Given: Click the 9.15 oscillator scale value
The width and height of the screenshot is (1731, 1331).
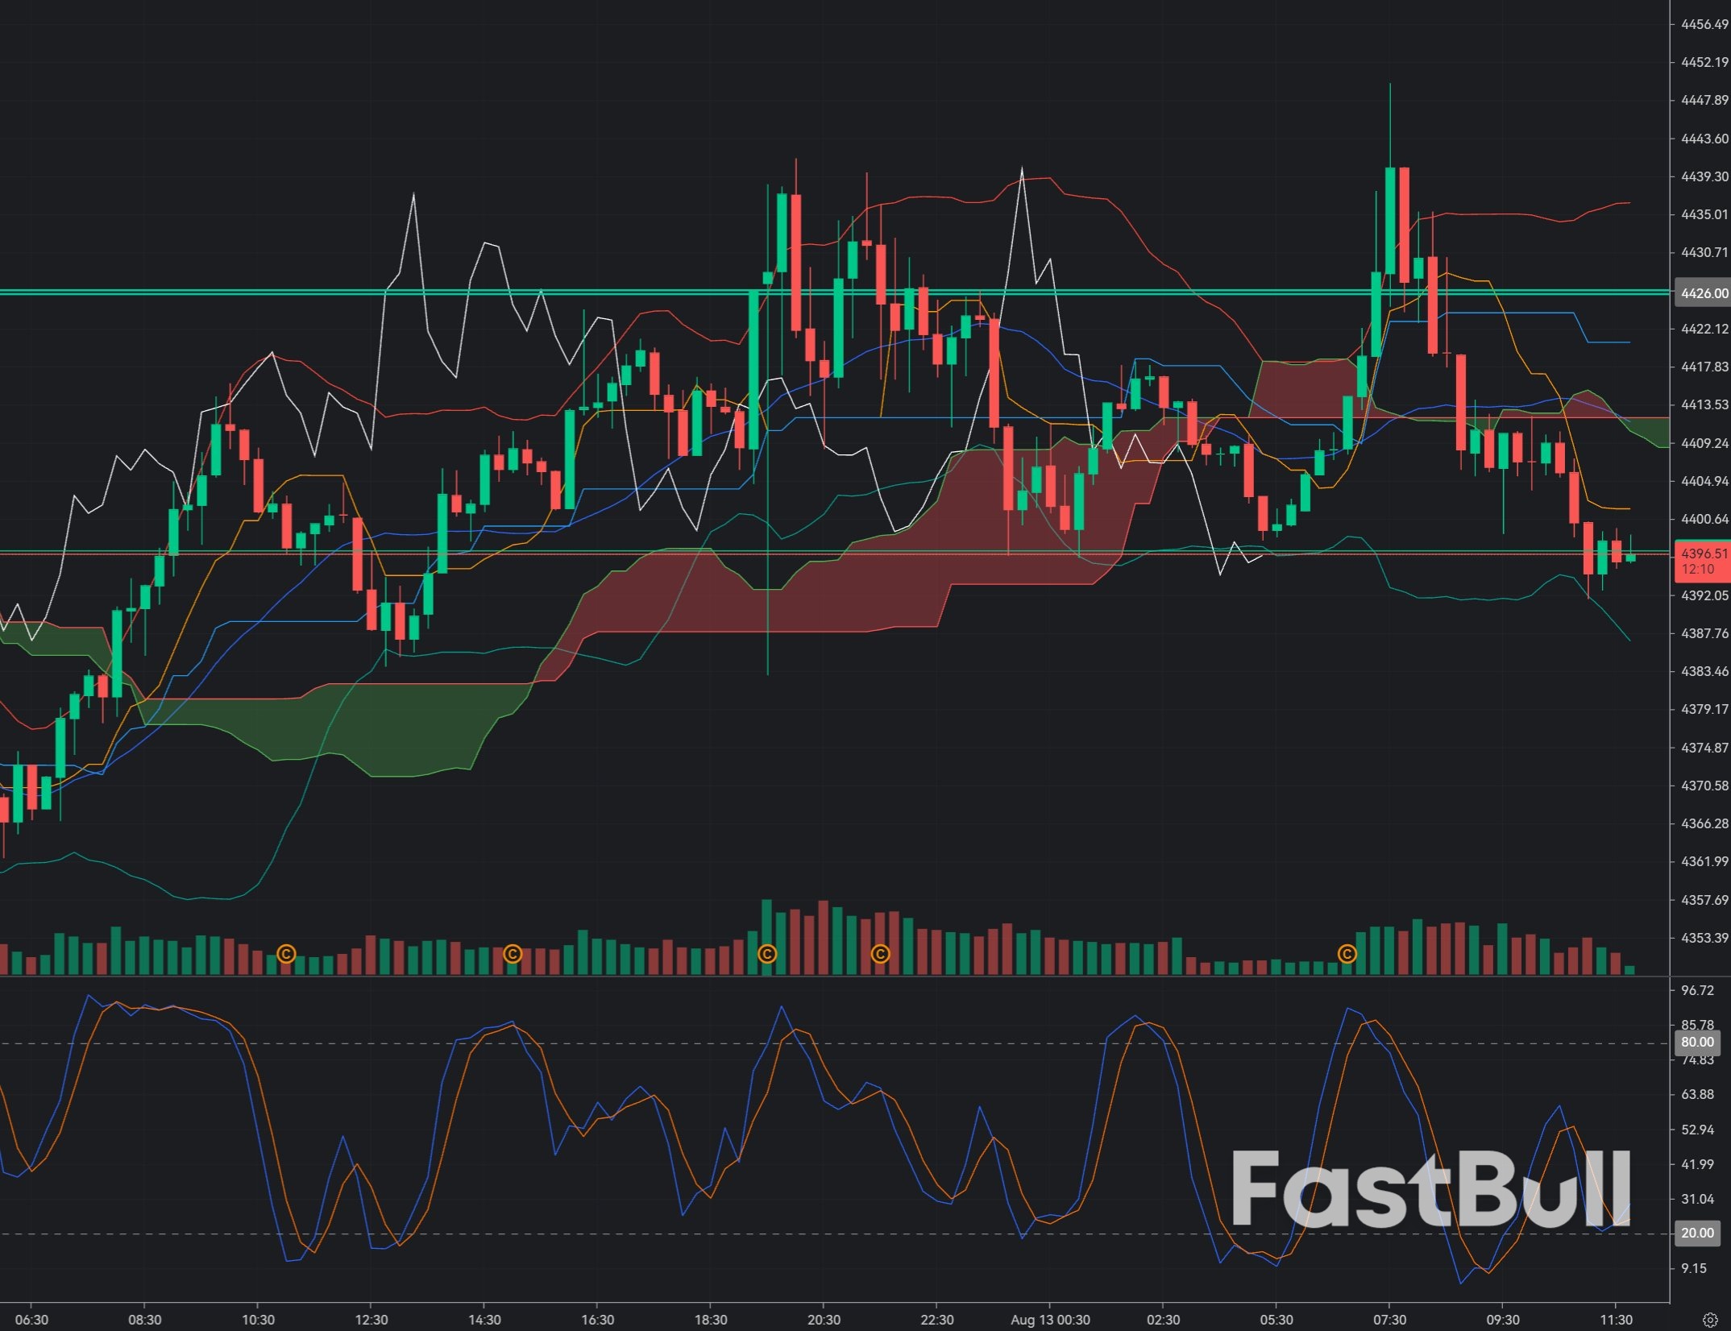Looking at the screenshot, I should 1694,1268.
